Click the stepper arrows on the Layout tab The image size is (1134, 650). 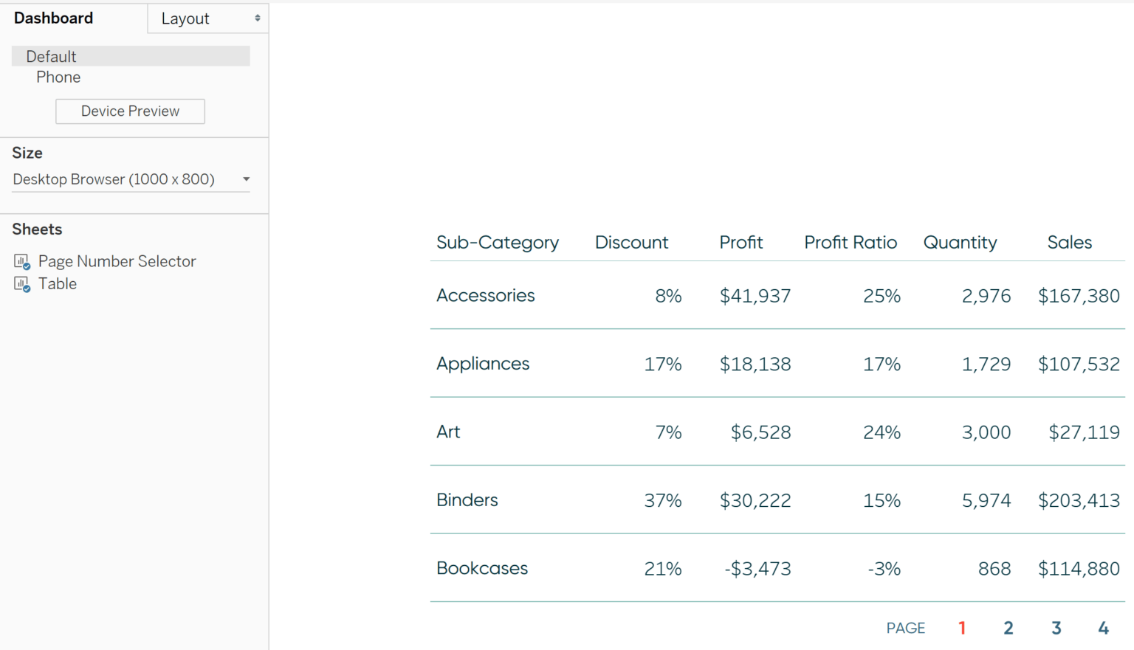click(x=257, y=18)
